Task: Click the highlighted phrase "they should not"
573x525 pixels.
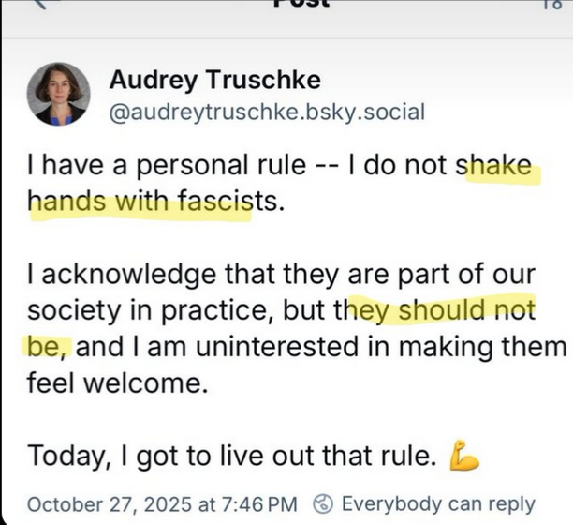Action: pos(442,309)
